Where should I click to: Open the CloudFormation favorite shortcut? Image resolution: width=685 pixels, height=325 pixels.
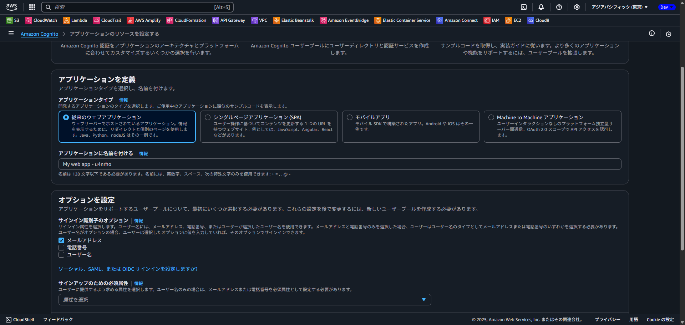click(186, 20)
